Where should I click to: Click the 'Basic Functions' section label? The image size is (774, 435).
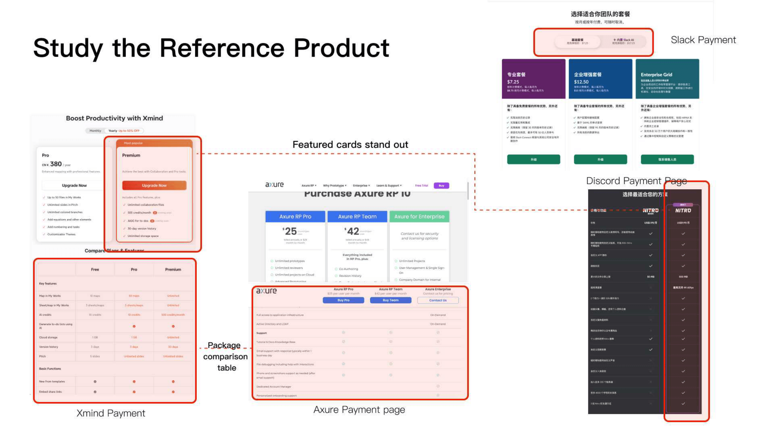point(50,369)
